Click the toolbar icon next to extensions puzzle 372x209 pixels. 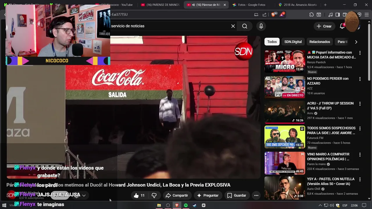(x=319, y=15)
